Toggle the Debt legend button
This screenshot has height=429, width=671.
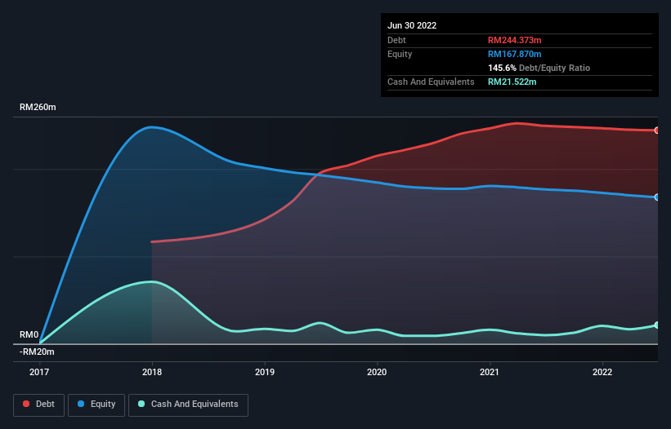point(38,405)
